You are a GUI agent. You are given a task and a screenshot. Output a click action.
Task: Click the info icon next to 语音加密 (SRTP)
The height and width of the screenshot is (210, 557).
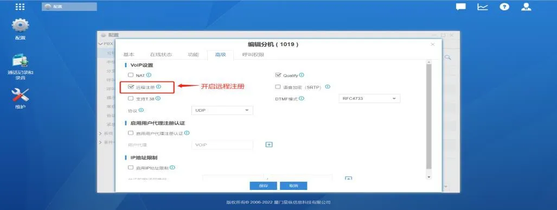(328, 86)
